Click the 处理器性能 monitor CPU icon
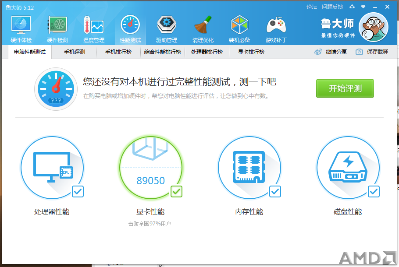 click(53, 168)
